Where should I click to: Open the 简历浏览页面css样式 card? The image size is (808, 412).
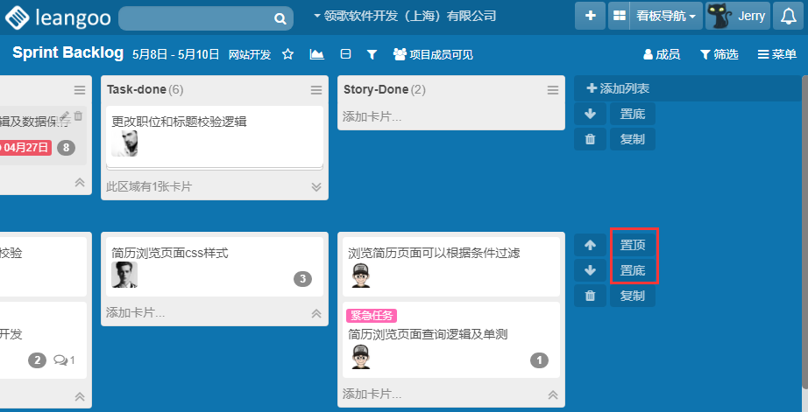tap(170, 253)
